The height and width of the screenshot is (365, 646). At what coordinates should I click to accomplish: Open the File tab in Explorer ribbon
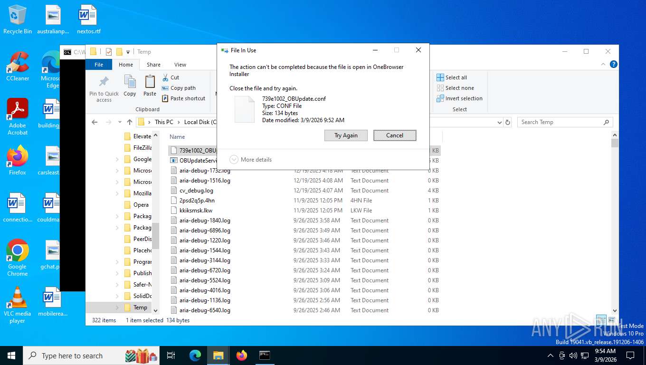click(x=99, y=65)
